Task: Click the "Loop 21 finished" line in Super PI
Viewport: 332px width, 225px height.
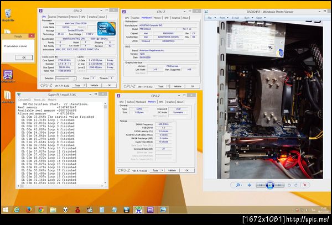Action: coord(49,182)
